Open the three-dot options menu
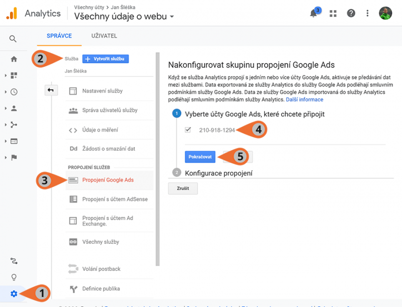Screen dimensions: 402x307 point(367,13)
